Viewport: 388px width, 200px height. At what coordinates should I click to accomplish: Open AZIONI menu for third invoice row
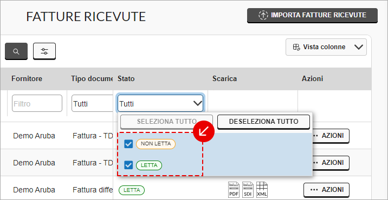pos(326,190)
